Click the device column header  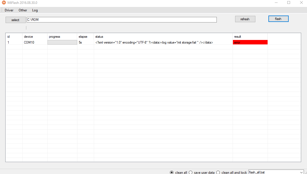[35, 37]
